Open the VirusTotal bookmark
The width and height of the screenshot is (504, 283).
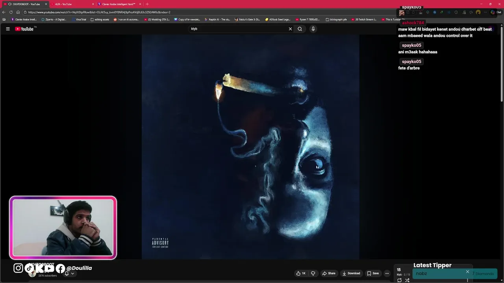(79, 19)
